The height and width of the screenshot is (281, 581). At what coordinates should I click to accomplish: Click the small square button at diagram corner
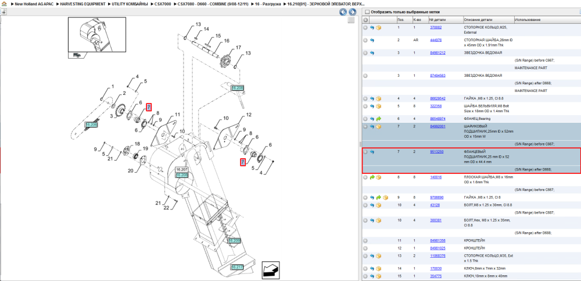351,20
